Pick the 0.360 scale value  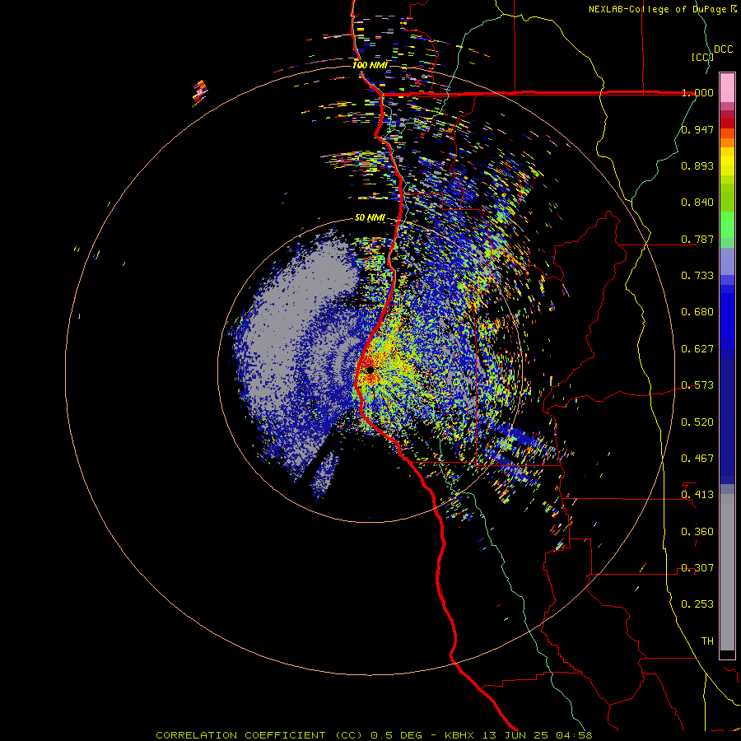point(697,532)
